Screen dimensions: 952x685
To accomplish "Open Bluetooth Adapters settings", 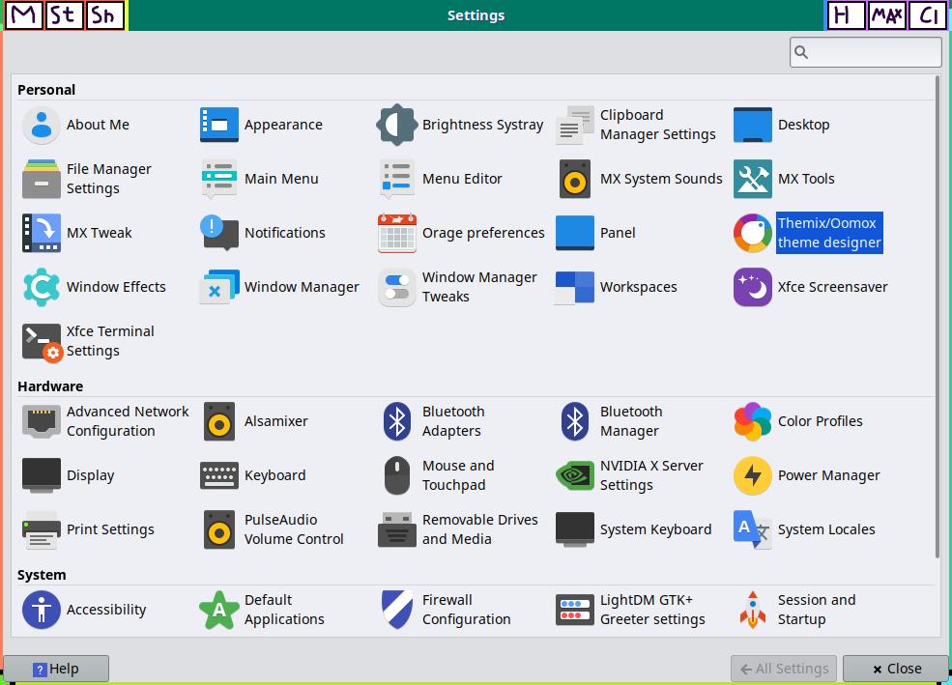I will (x=397, y=421).
